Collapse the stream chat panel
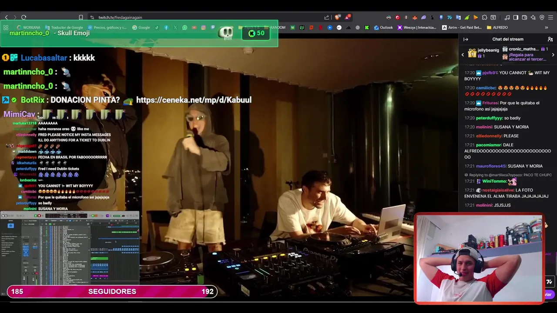The height and width of the screenshot is (313, 557). pos(466,39)
